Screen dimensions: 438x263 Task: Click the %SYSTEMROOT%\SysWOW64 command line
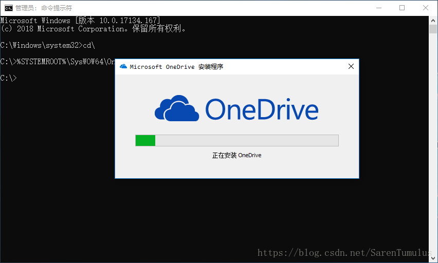click(58, 62)
